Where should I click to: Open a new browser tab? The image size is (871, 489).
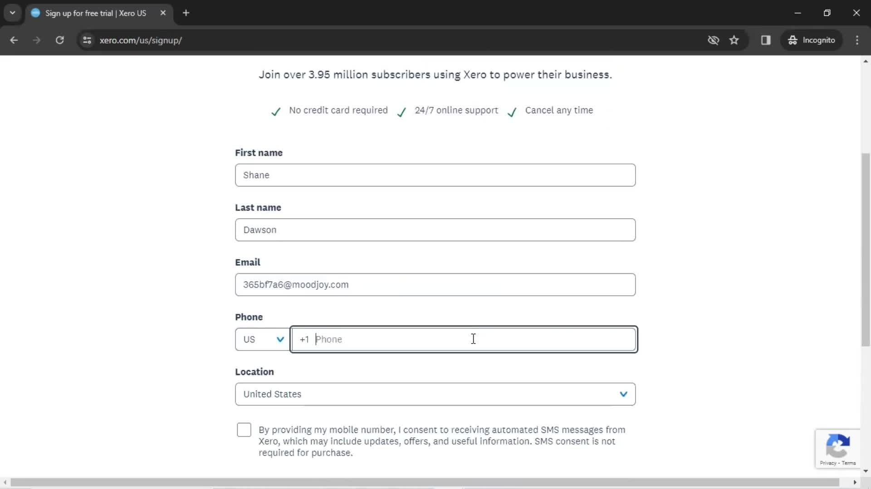pos(186,13)
